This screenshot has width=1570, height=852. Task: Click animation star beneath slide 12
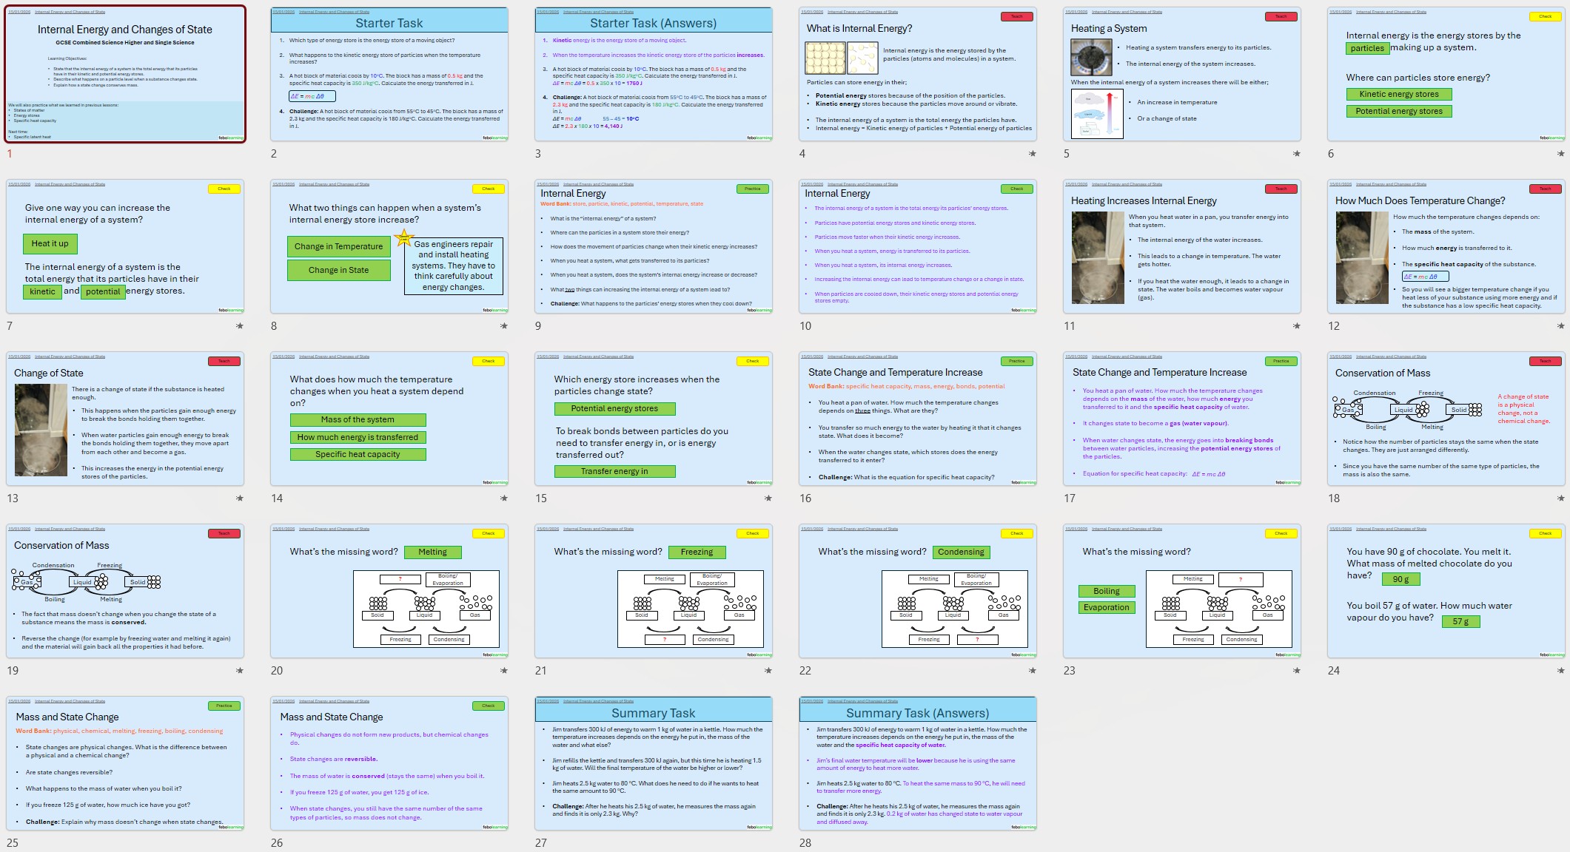pyautogui.click(x=1560, y=326)
